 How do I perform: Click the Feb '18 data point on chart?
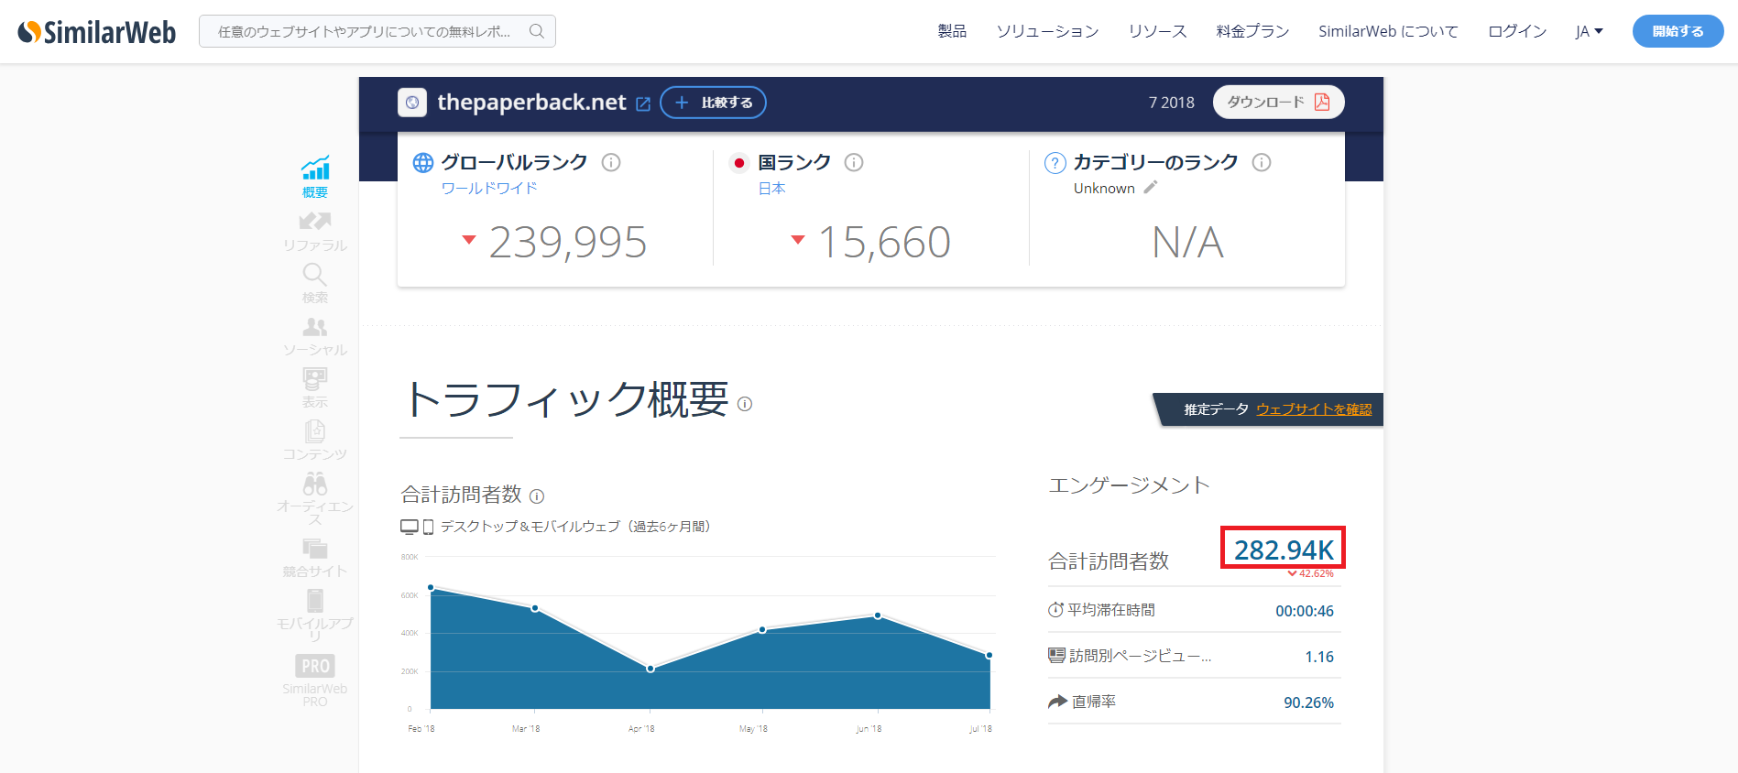pos(431,587)
